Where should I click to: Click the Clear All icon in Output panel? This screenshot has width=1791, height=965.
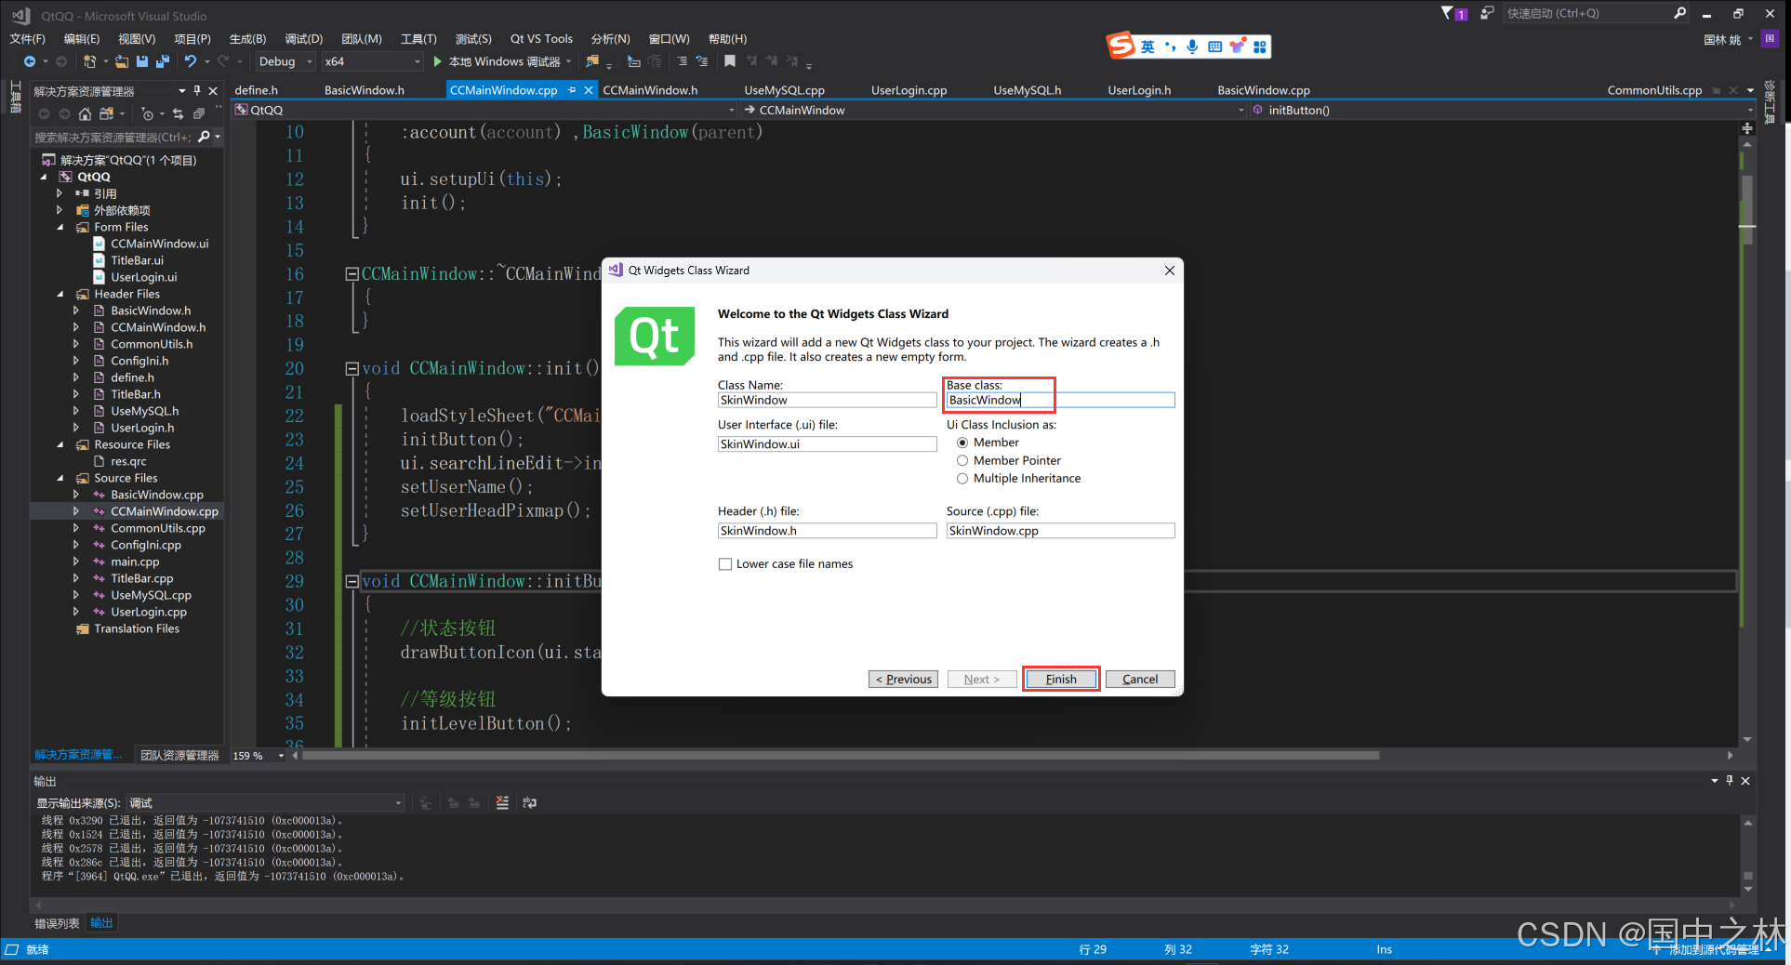502,802
